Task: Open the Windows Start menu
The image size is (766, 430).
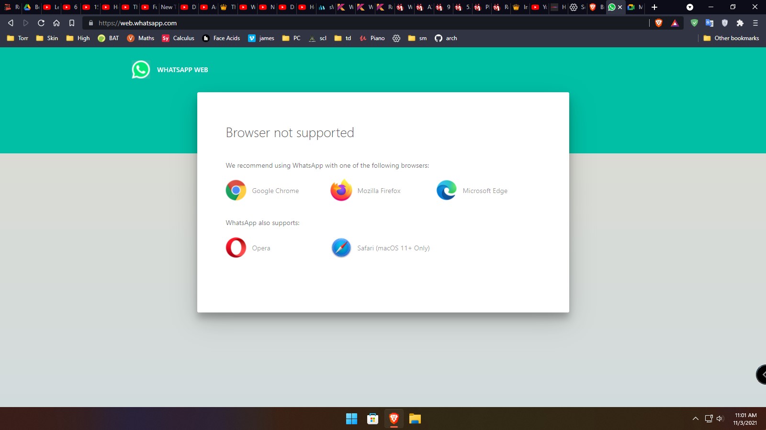Action: click(351, 419)
